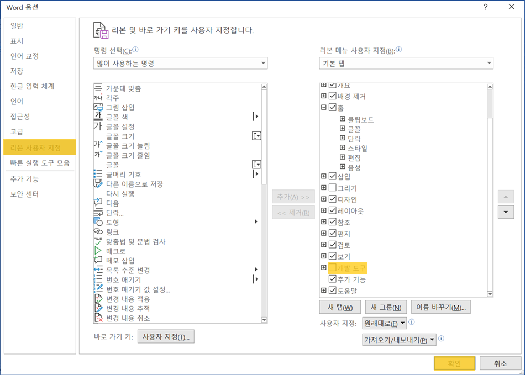Open the help question mark in title bar
Screen dimensions: 525x375
point(486,7)
